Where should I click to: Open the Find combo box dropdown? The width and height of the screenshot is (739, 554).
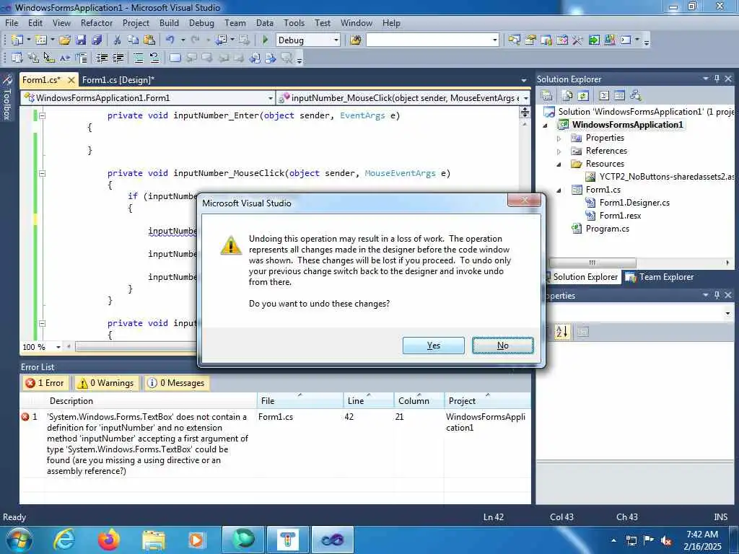point(495,40)
